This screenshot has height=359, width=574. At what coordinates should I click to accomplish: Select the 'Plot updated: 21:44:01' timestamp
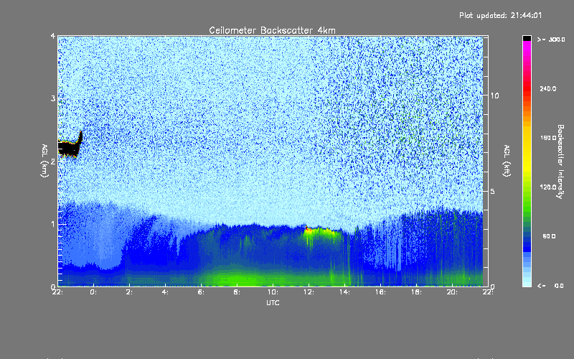500,15
